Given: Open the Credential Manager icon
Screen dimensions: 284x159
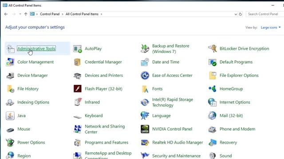Looking at the screenshot, I should 78,62.
